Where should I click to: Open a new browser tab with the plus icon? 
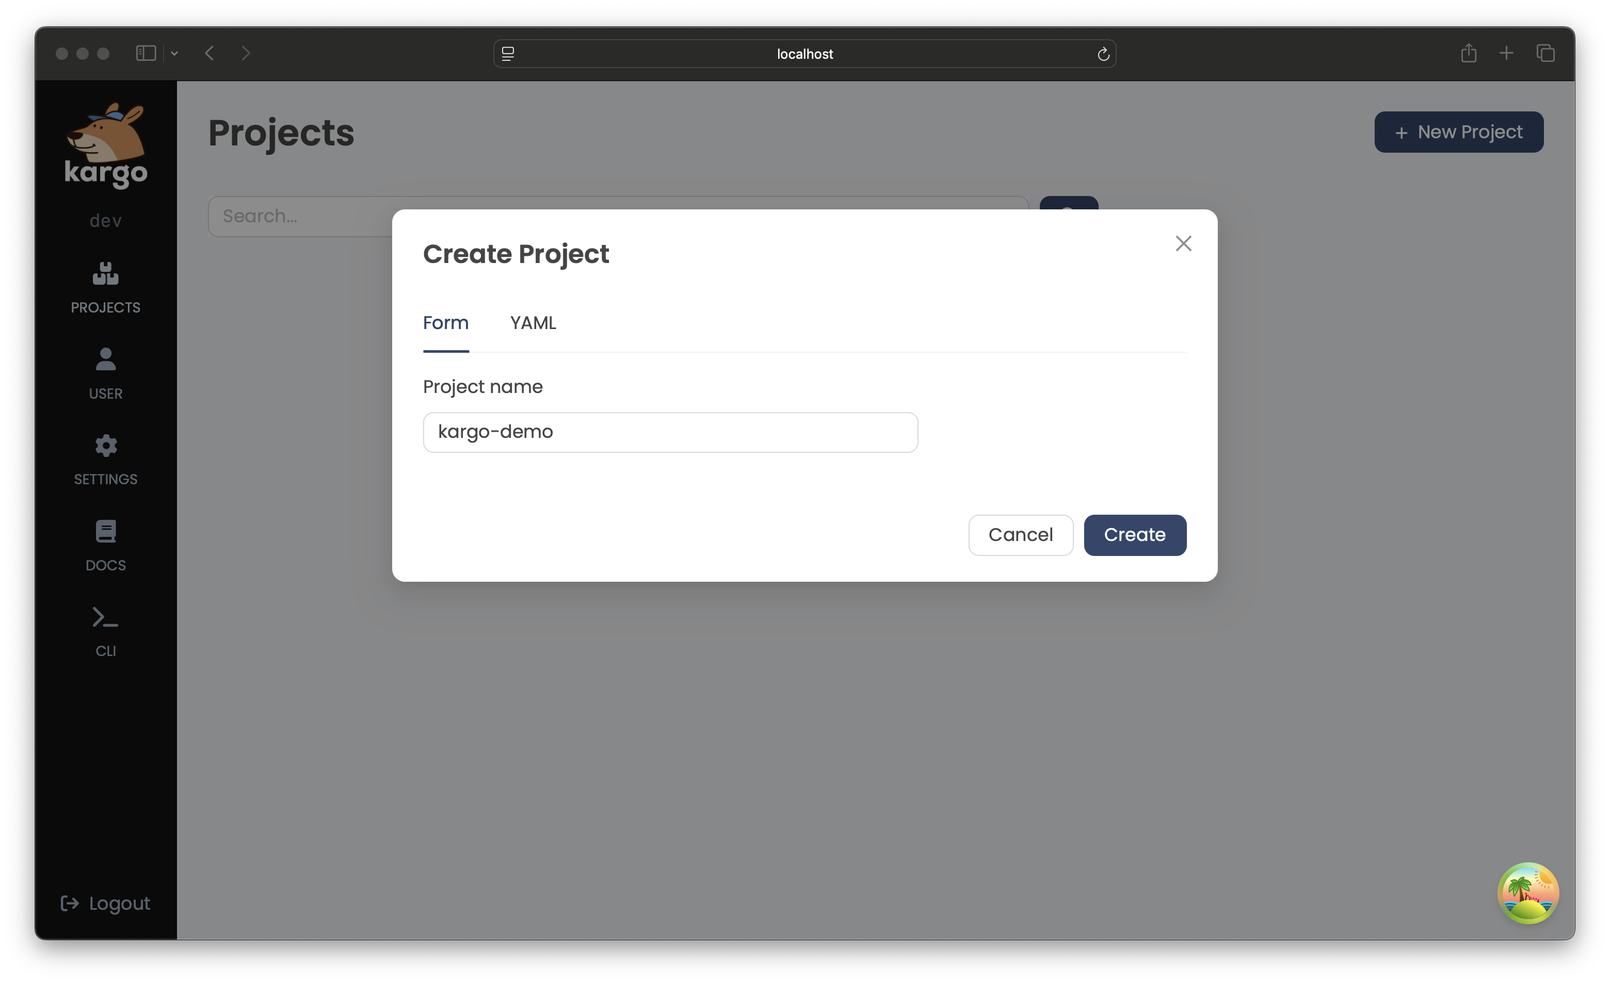tap(1506, 53)
